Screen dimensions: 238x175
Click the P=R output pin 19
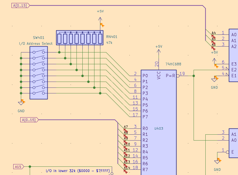tap(182, 75)
